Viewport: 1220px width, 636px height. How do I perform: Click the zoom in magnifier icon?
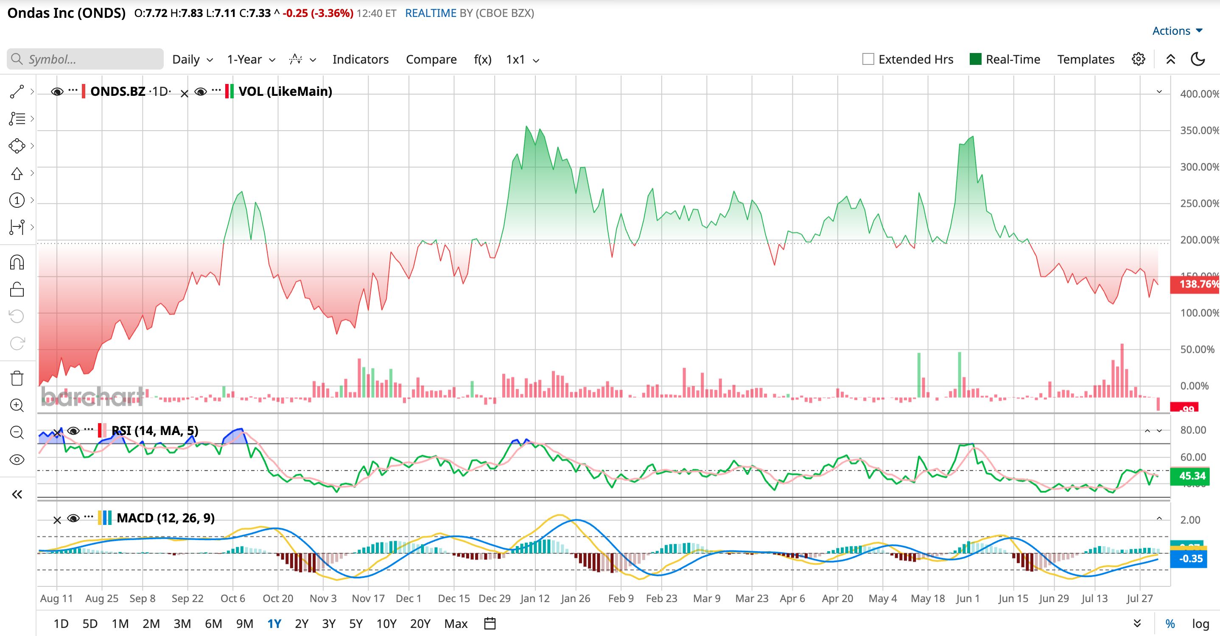(17, 405)
